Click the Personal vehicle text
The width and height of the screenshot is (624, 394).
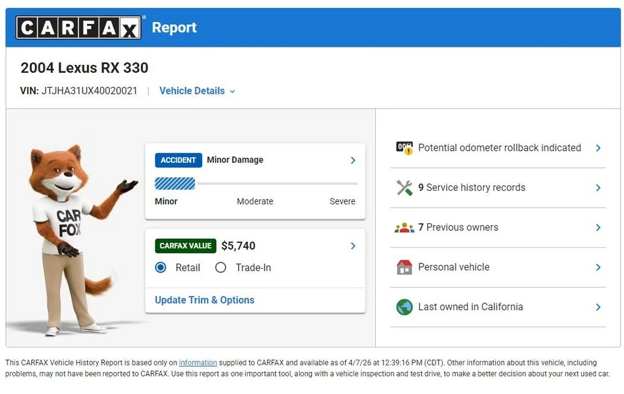454,267
